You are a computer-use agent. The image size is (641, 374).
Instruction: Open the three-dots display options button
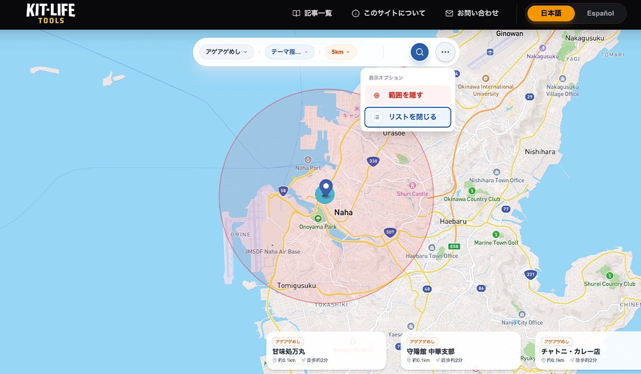click(445, 52)
